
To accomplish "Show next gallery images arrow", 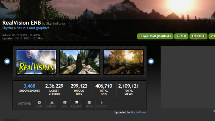I will click(x=151, y=61).
